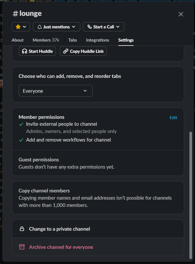Expand the star dropdown chevron
The width and height of the screenshot is (195, 264).
pyautogui.click(x=24, y=27)
